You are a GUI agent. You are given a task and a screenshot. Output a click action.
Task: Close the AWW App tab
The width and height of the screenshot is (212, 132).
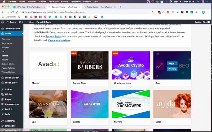click(x=44, y=7)
